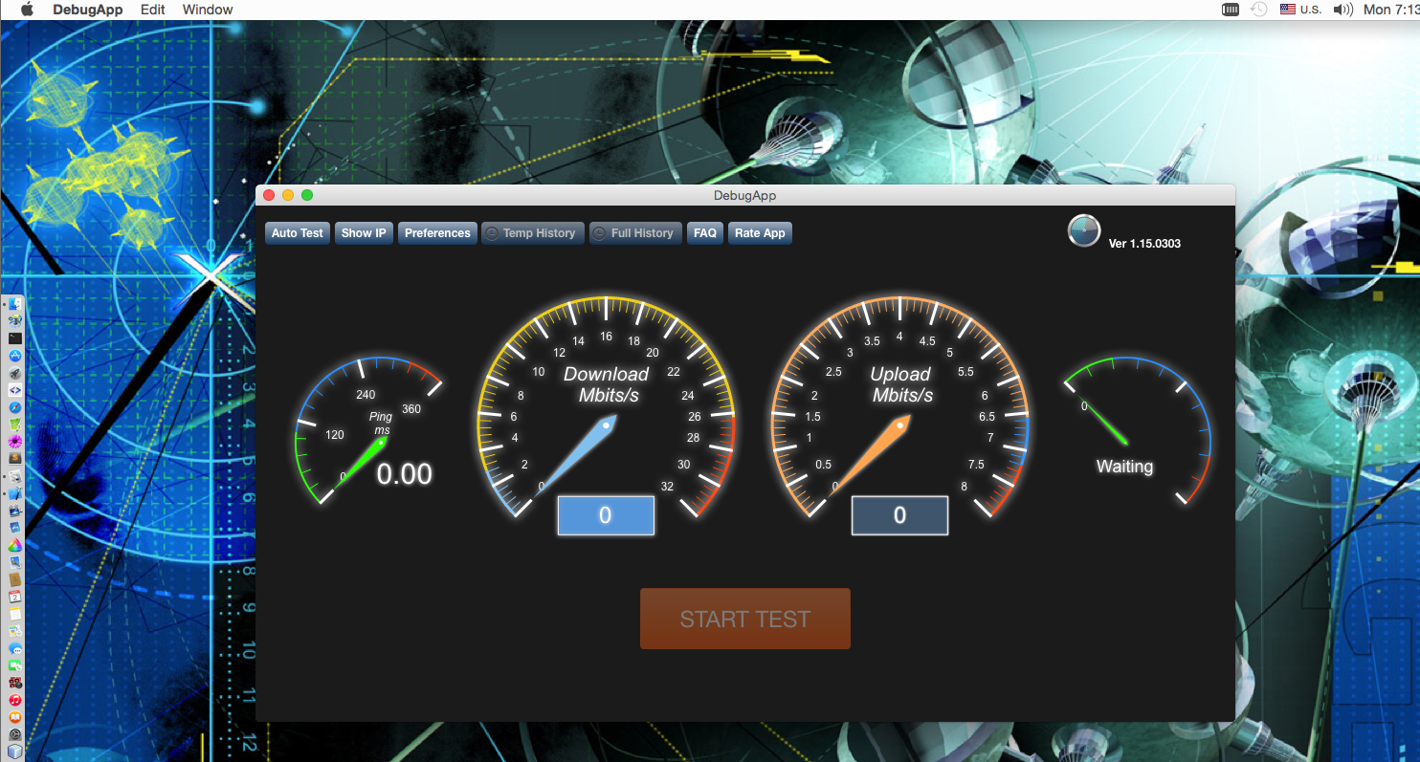Click the Upload speed value box
This screenshot has height=762, width=1420.
[x=899, y=515]
